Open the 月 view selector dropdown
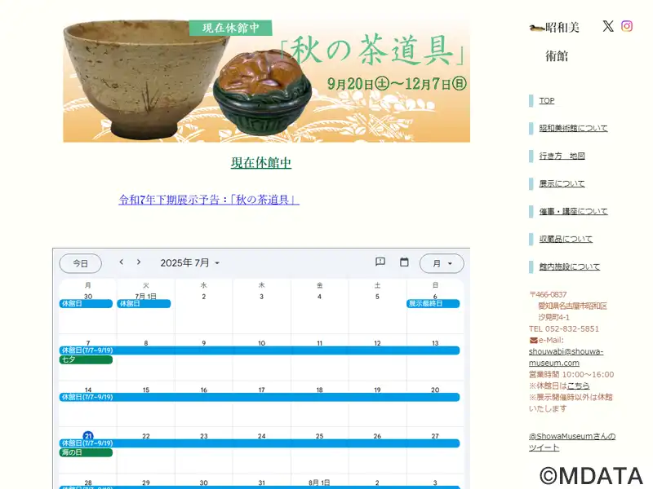 pos(442,263)
